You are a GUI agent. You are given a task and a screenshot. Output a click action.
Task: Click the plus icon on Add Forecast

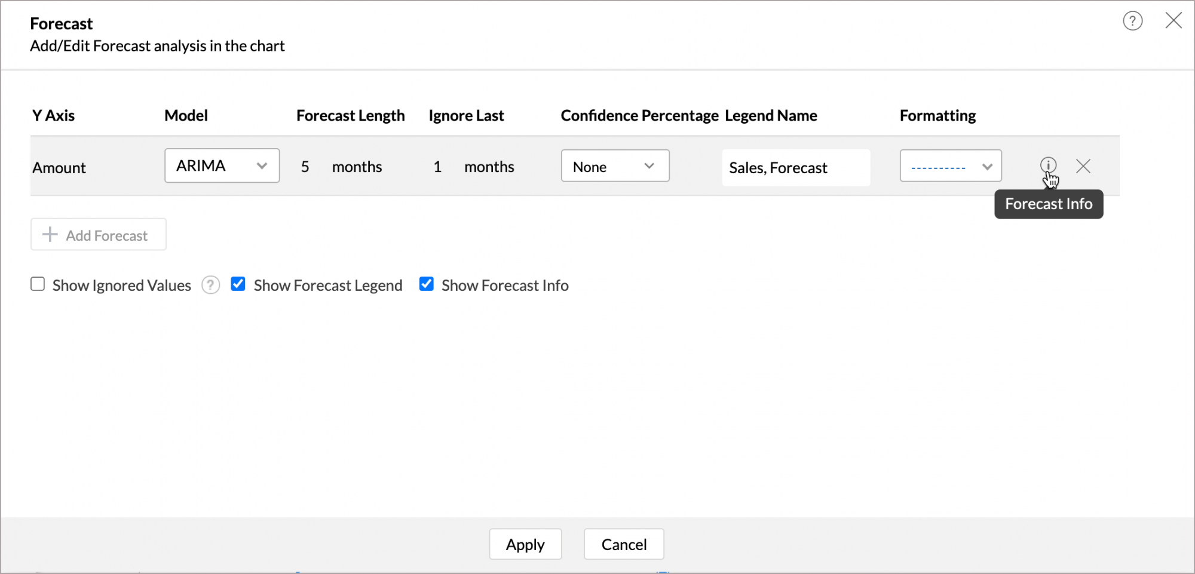coord(50,234)
